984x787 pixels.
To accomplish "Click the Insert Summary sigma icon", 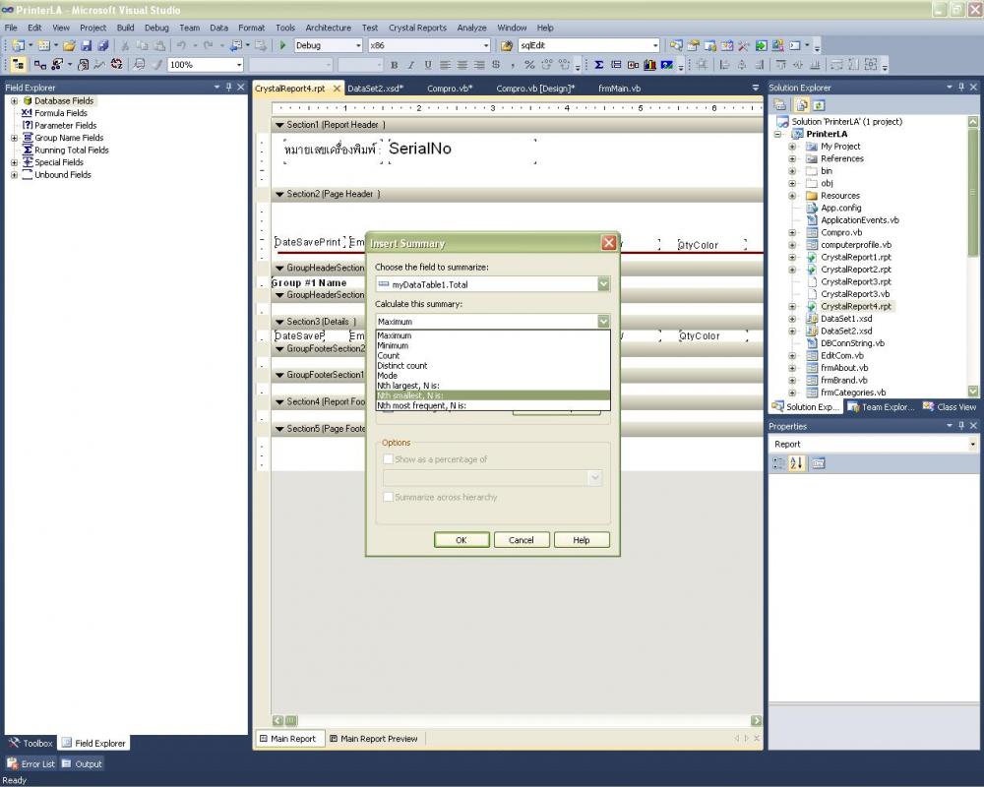I will coord(598,65).
